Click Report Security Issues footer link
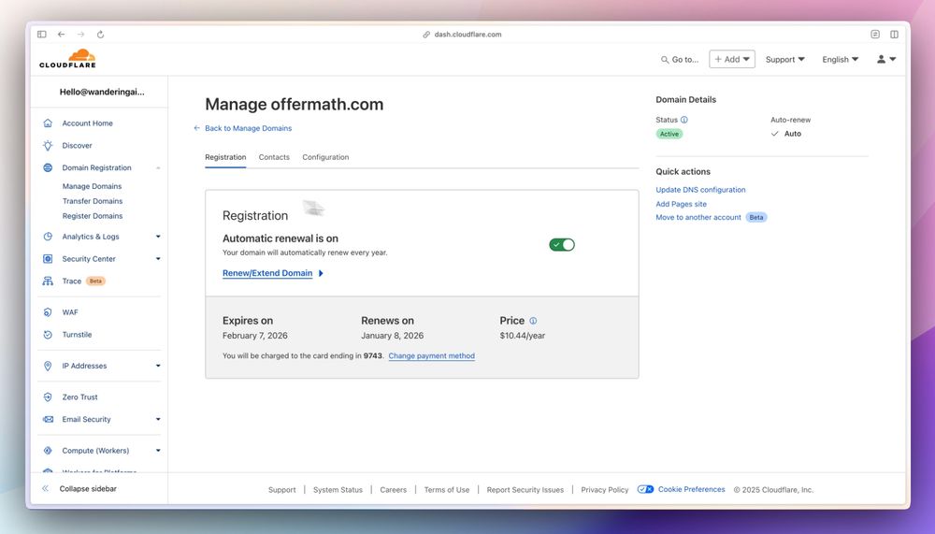 pos(525,490)
